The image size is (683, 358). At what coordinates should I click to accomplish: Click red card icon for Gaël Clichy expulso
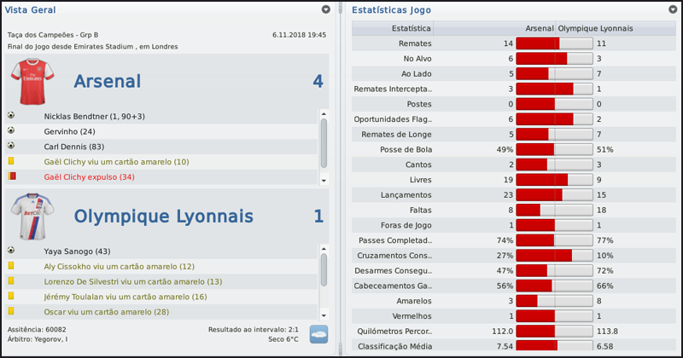click(11, 176)
